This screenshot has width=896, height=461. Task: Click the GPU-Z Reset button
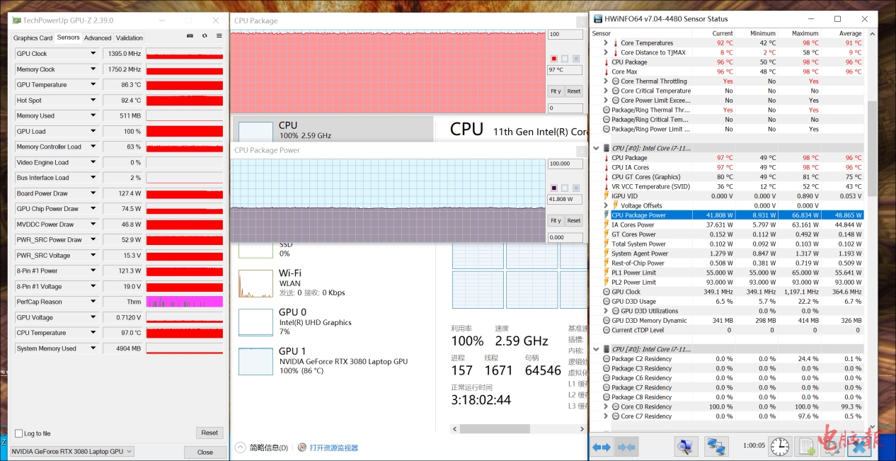coord(209,433)
